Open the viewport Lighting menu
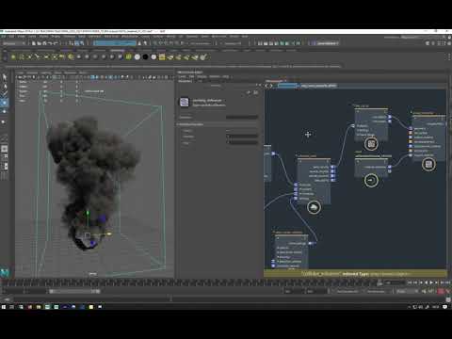Image resolution: width=452 pixels, height=339 pixels. click(46, 73)
